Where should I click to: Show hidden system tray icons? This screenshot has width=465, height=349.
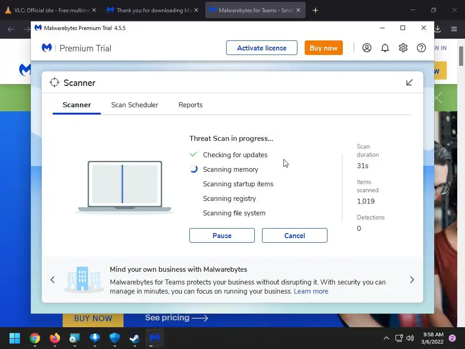[386, 338]
